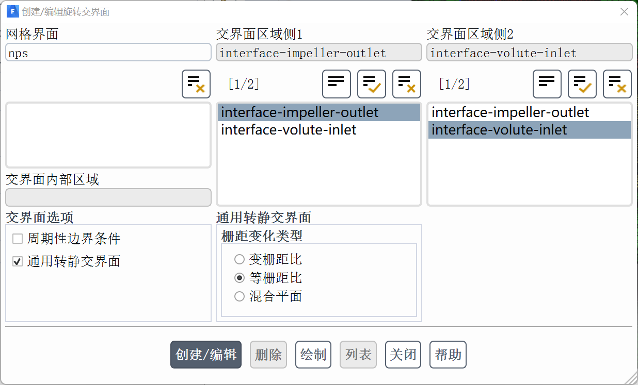Select interface-impeller-outlet in side 2 list
Image resolution: width=638 pixels, height=385 pixels.
click(x=510, y=112)
